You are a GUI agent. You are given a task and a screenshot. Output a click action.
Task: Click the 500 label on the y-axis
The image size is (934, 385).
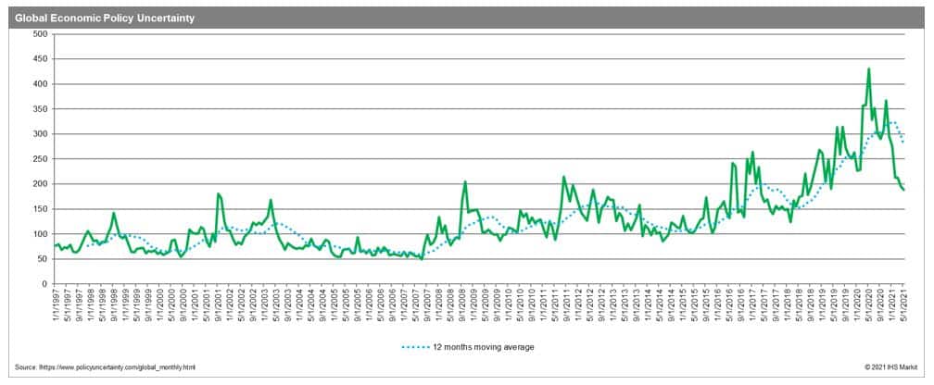[x=40, y=34]
